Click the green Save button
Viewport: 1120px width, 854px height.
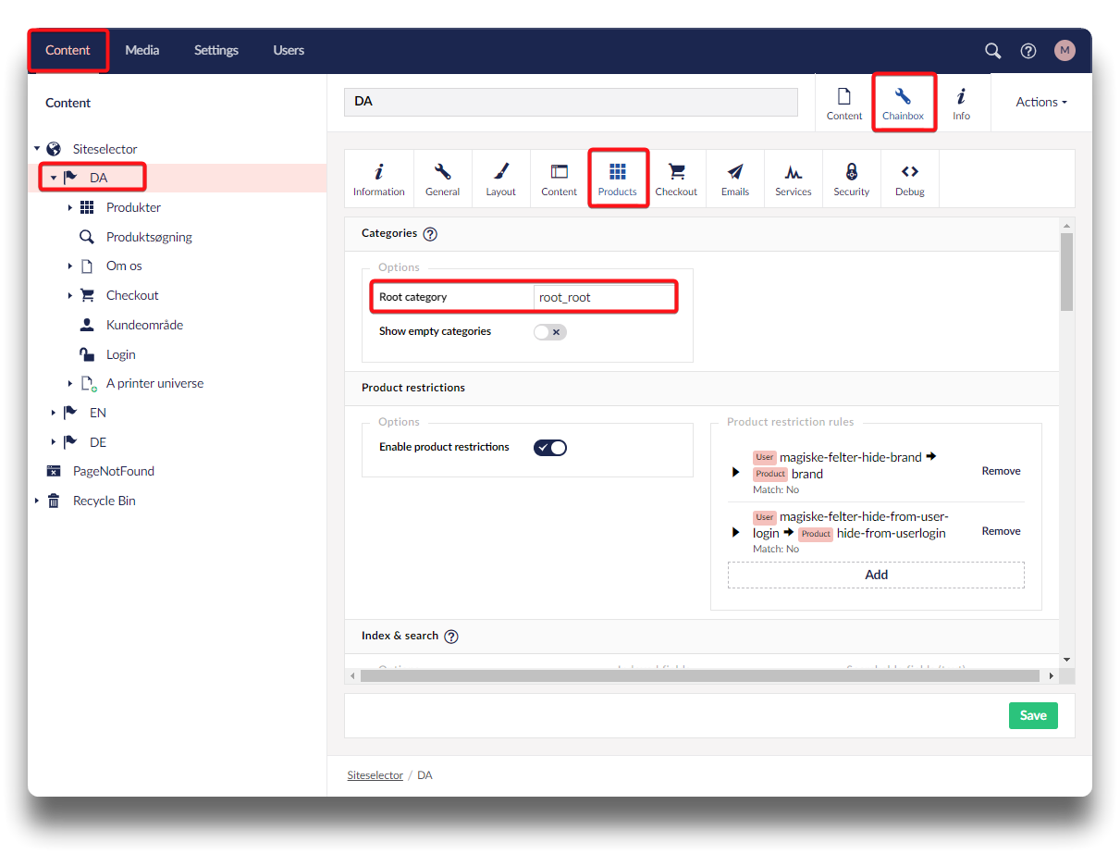(1032, 715)
